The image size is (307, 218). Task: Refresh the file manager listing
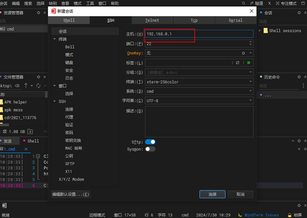coord(38,86)
